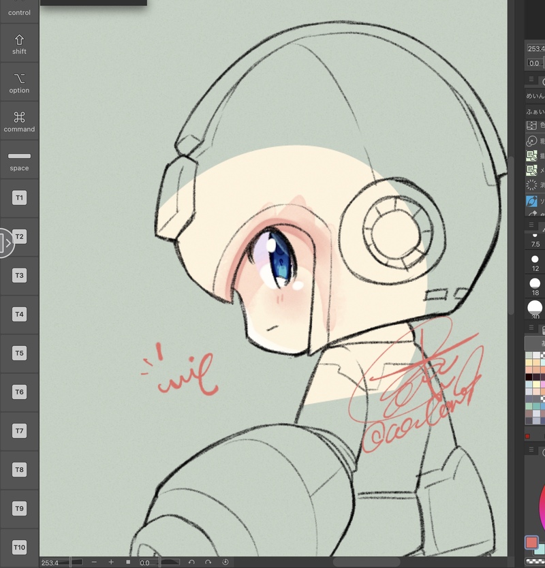
Task: Select the ふぁい sub tool group tab
Action: (535, 112)
